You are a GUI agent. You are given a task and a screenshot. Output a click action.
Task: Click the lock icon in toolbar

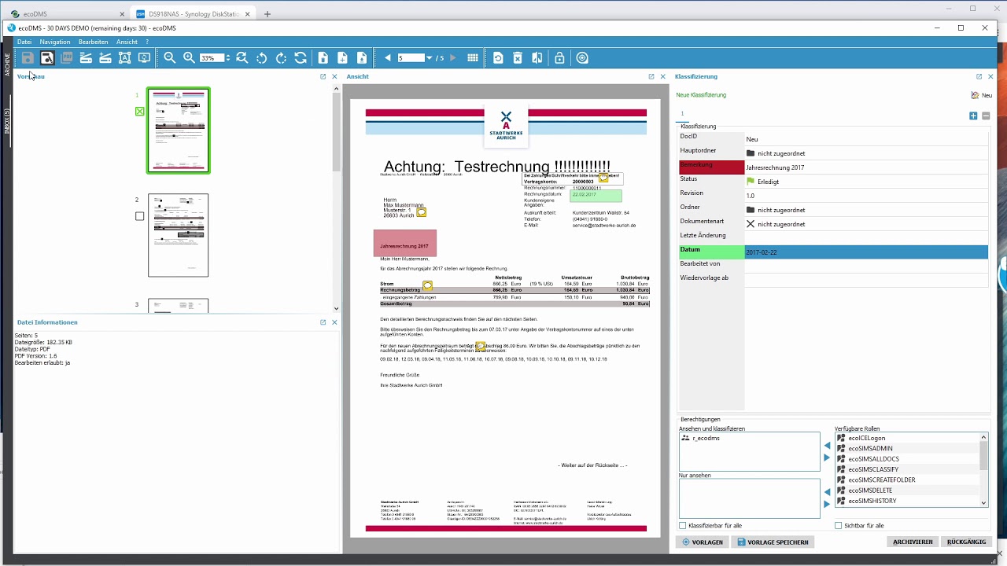559,58
